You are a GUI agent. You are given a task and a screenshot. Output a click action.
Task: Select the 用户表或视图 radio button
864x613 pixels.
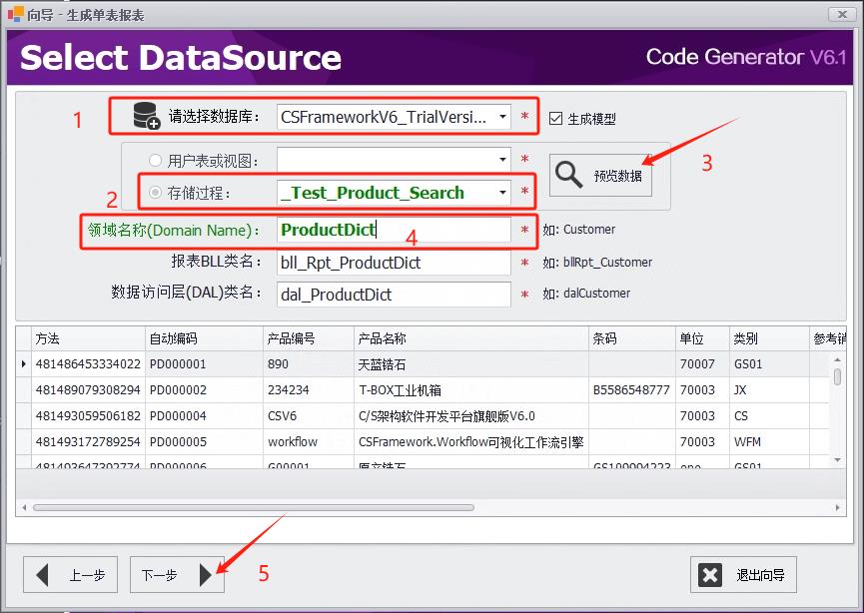click(158, 160)
